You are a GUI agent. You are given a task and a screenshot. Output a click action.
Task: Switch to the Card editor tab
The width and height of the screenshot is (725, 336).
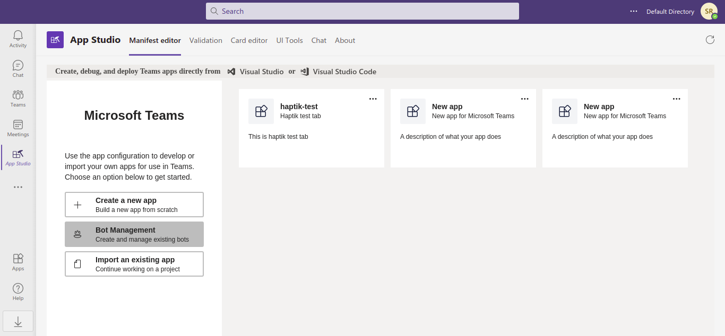coord(249,40)
